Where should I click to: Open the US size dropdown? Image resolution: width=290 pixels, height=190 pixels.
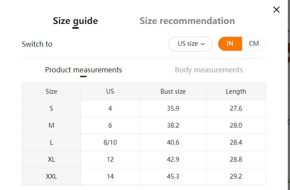pos(191,44)
